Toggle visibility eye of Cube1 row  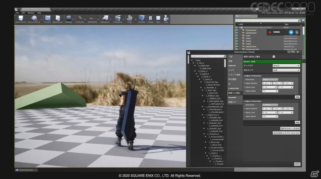coord(236,38)
